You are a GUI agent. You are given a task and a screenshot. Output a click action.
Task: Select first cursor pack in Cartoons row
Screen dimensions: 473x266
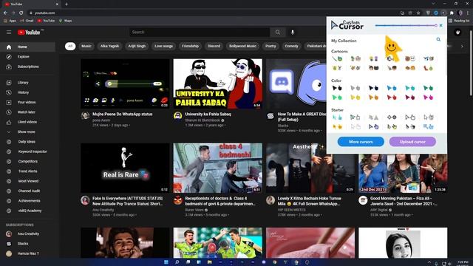click(x=337, y=58)
